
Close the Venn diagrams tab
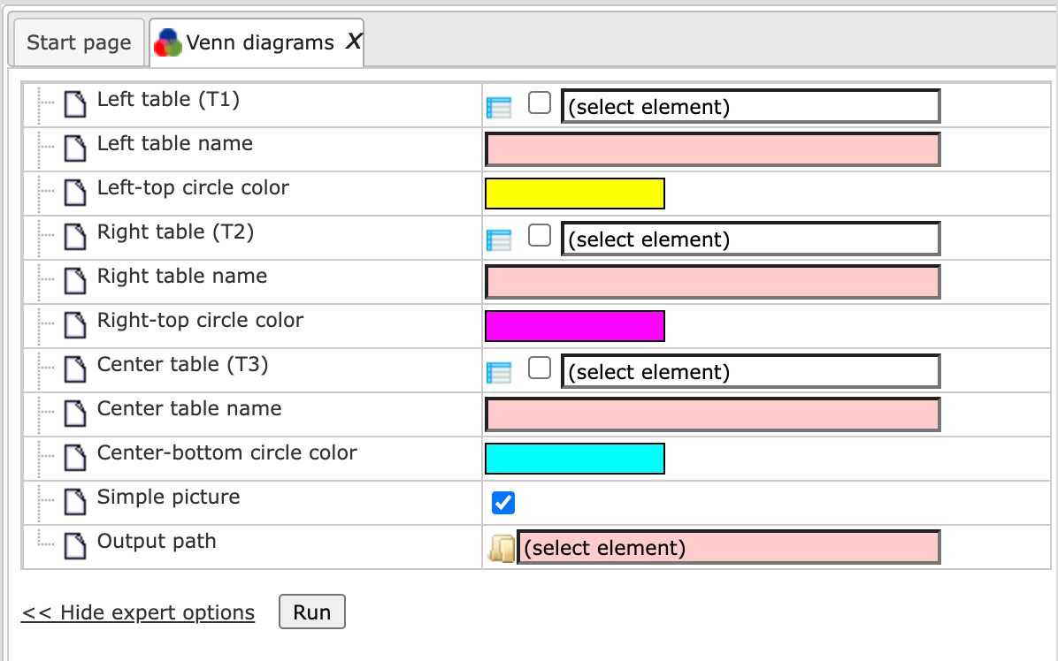354,42
